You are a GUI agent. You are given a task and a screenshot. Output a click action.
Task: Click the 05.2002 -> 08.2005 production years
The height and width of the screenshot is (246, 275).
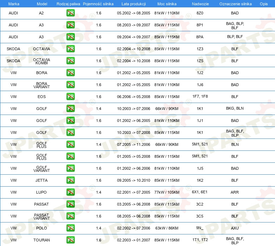click(x=134, y=13)
